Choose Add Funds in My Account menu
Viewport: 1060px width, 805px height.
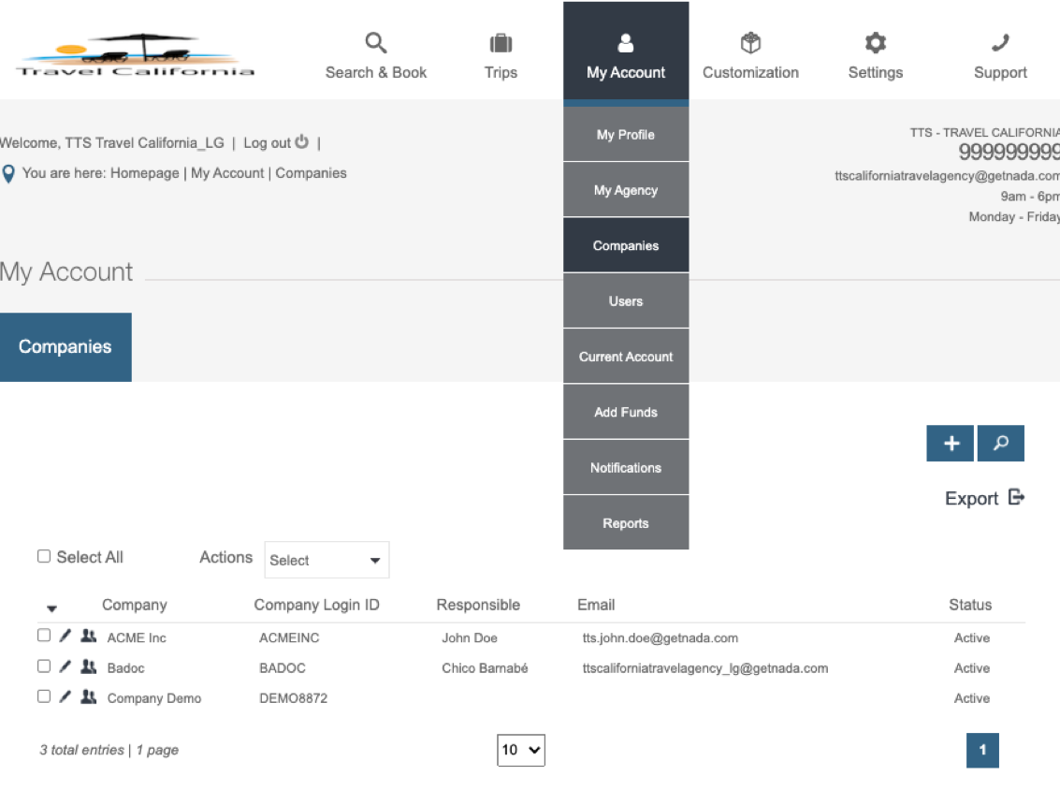[626, 413]
